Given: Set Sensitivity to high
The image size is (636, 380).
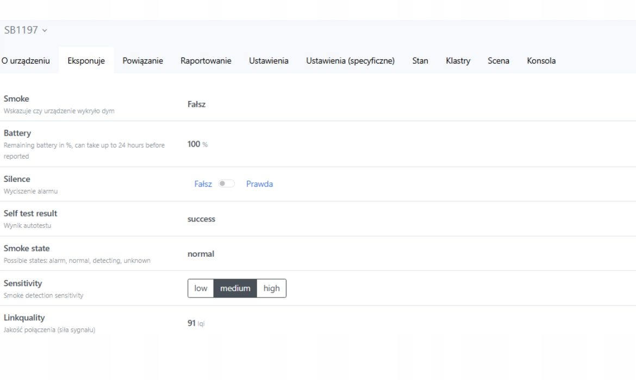Looking at the screenshot, I should 271,288.
